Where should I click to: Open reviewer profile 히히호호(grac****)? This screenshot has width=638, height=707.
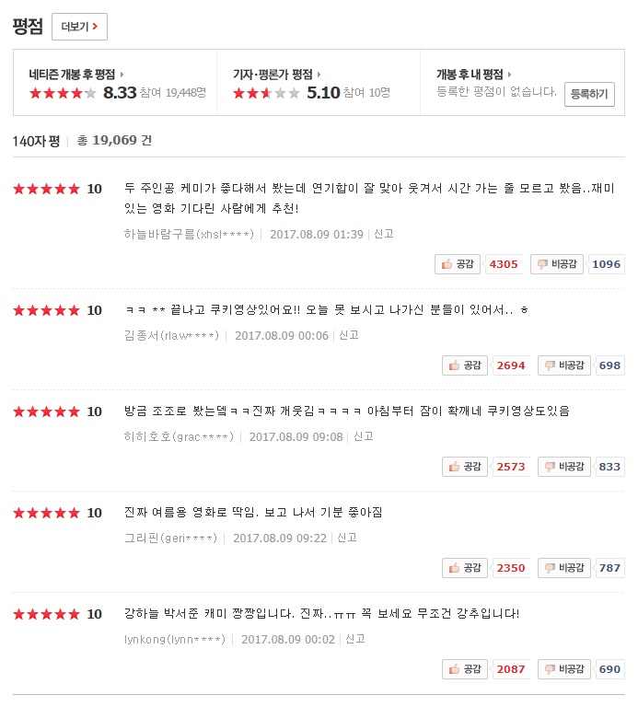(182, 436)
